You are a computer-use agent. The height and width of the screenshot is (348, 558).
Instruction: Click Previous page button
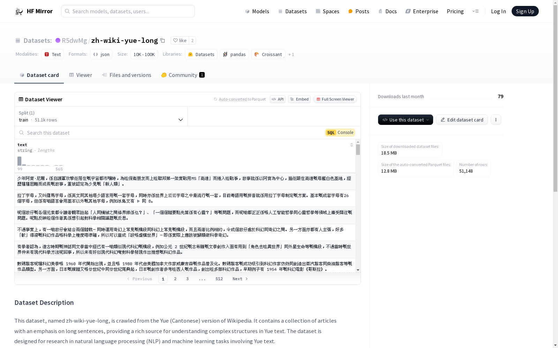coord(139,279)
